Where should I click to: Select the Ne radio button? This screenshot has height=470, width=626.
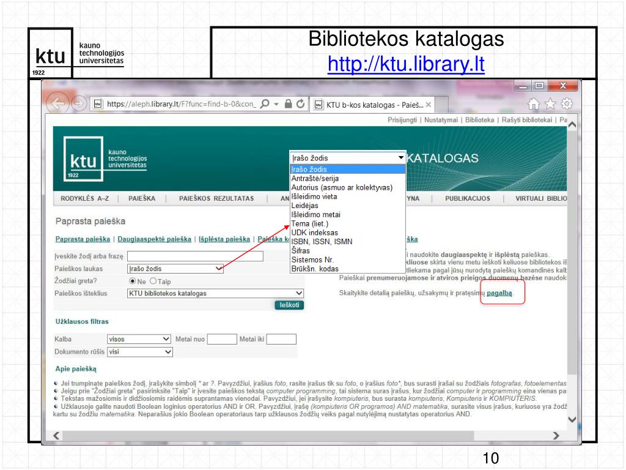point(133,281)
